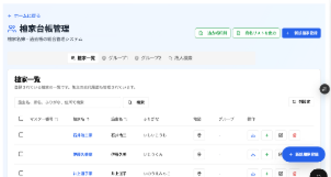This screenshot has width=331, height=177.
Task: Click the green plus icon on 石井 row
Action: click(x=267, y=135)
